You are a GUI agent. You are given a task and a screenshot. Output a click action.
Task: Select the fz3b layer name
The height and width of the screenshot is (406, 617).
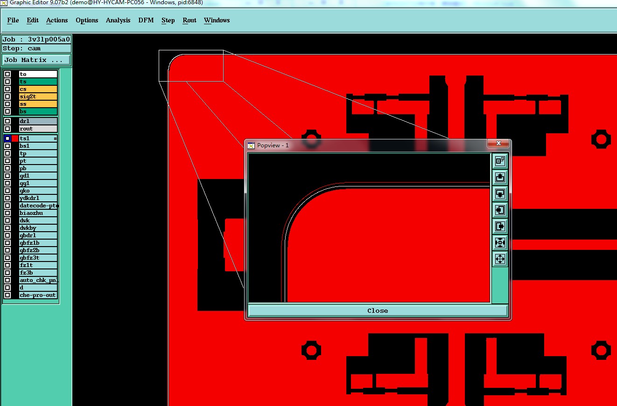38,273
